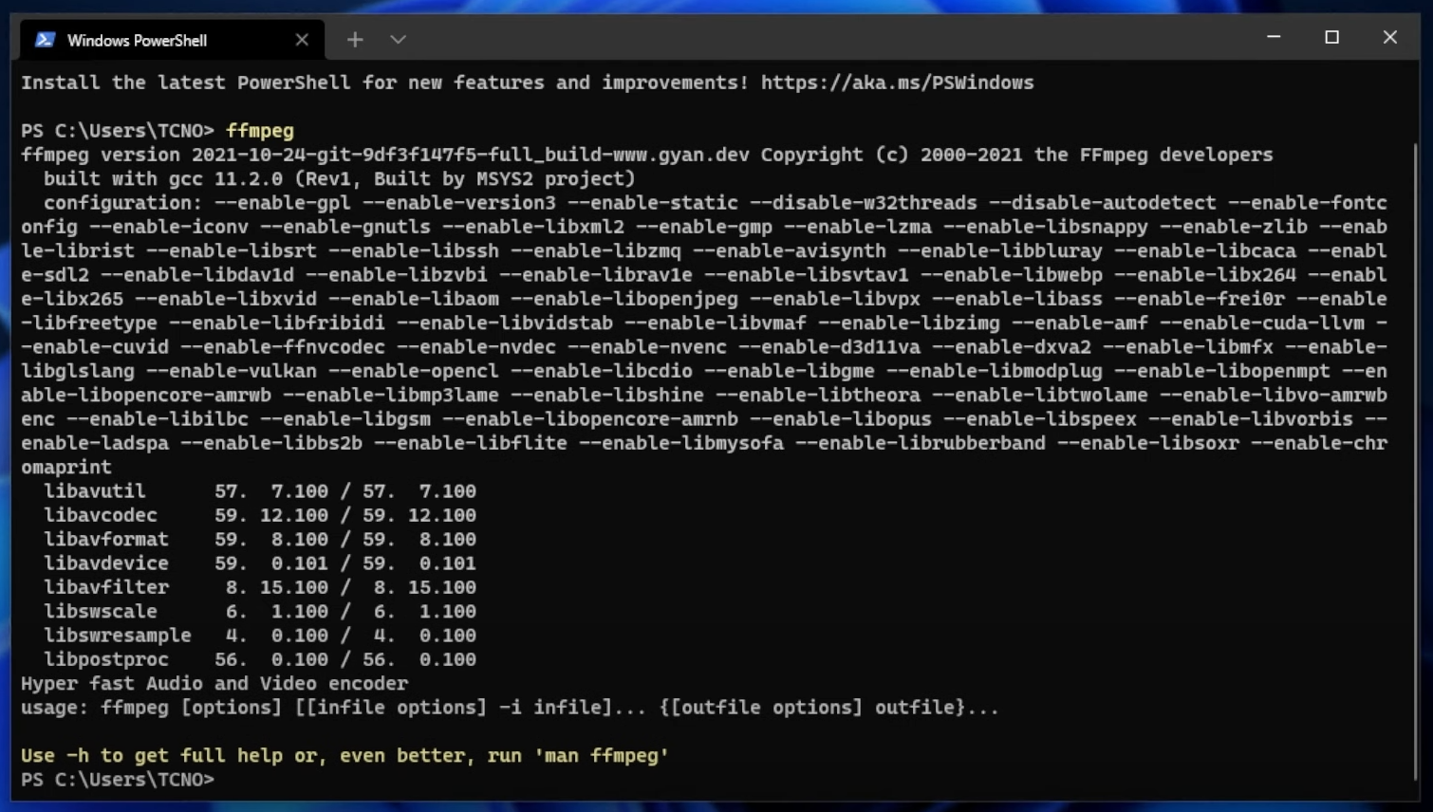Click the last 'PS C:\Users\TCNO>' prompt
Viewport: 1433px width, 812px height.
[118, 780]
